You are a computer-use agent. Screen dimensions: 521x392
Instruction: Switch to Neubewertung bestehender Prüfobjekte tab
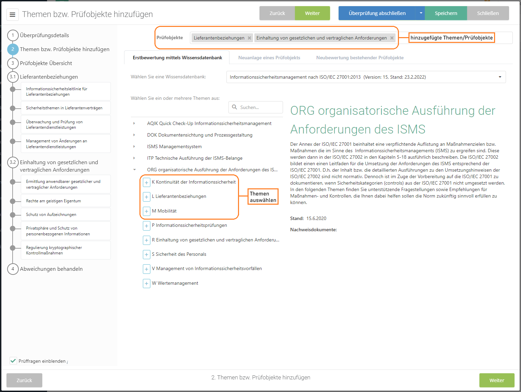[360, 58]
